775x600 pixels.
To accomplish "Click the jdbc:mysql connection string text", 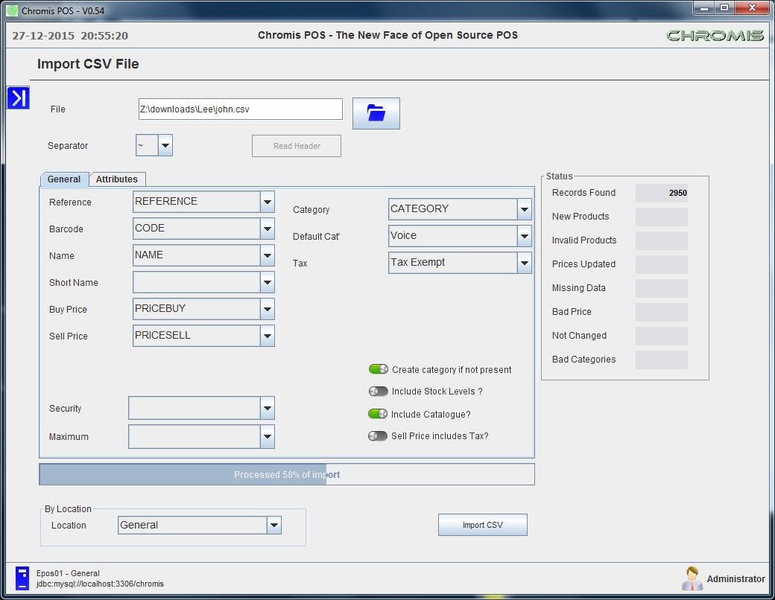I will 100,584.
